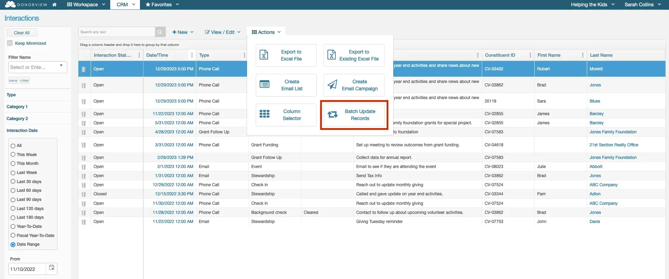Open the Favorites dropdown
This screenshot has width=669, height=279.
point(162,5)
